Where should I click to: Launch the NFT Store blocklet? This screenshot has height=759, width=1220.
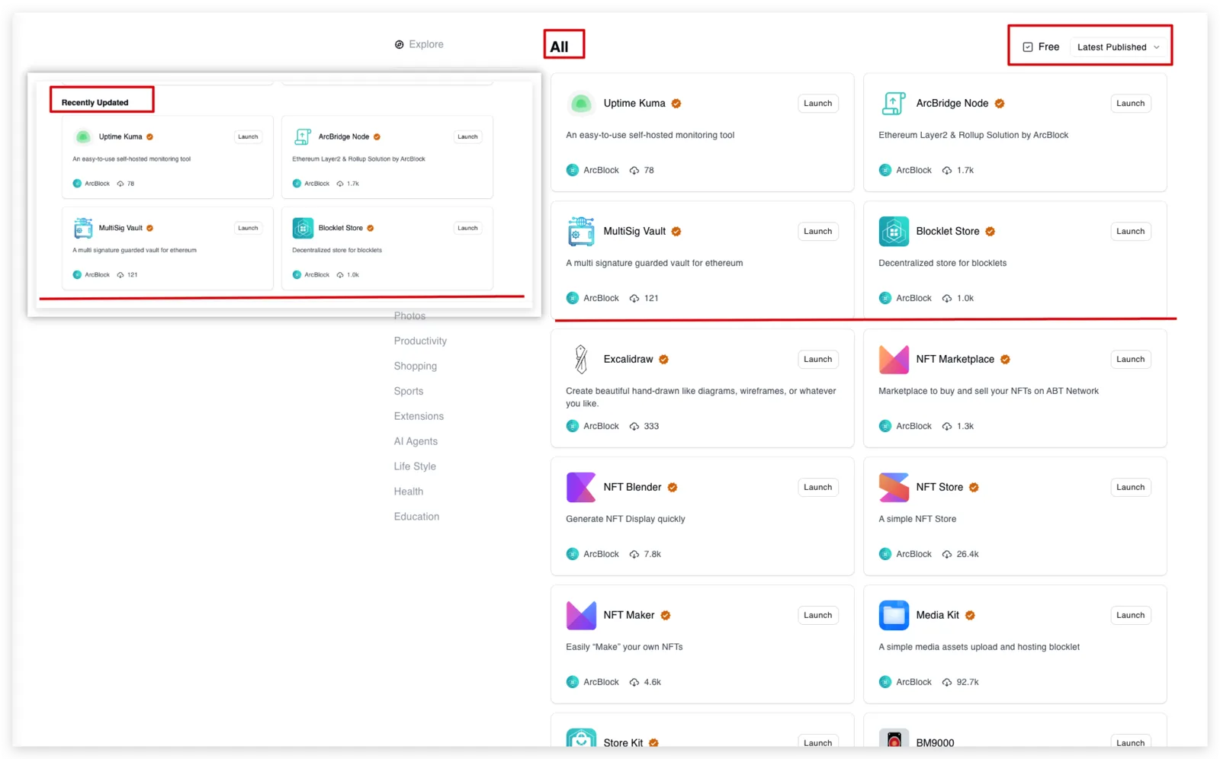click(1131, 488)
